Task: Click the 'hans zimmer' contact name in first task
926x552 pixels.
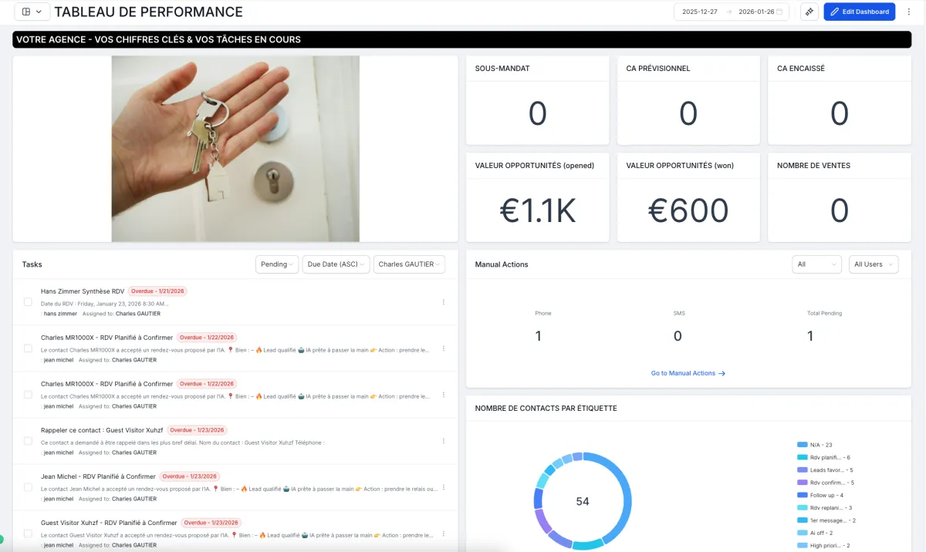Action: (60, 314)
